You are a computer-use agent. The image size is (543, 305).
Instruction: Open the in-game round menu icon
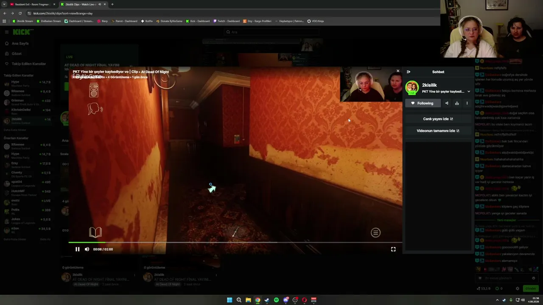375,233
